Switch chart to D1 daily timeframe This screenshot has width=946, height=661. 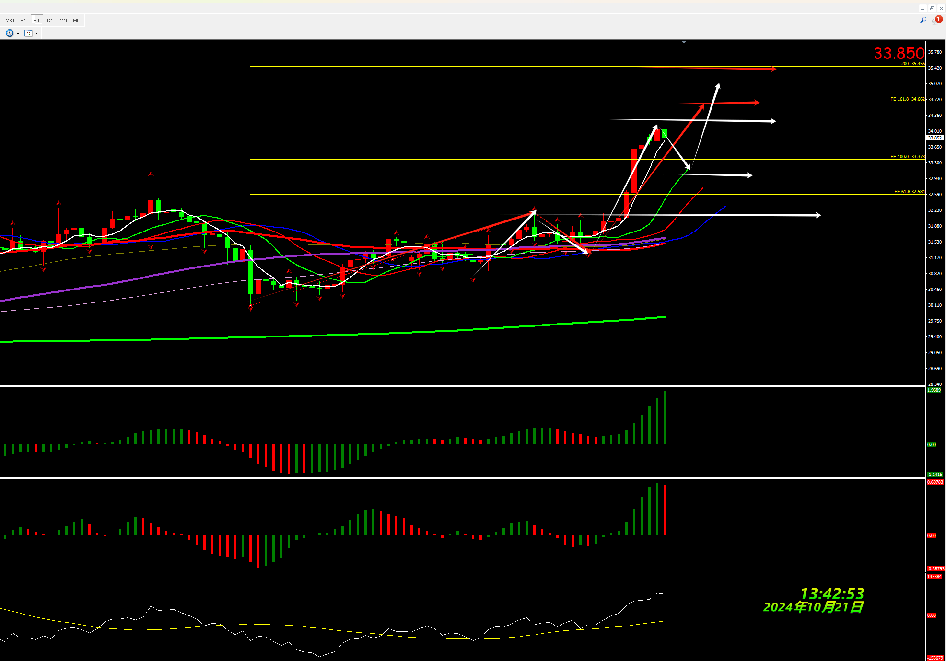[x=50, y=20]
